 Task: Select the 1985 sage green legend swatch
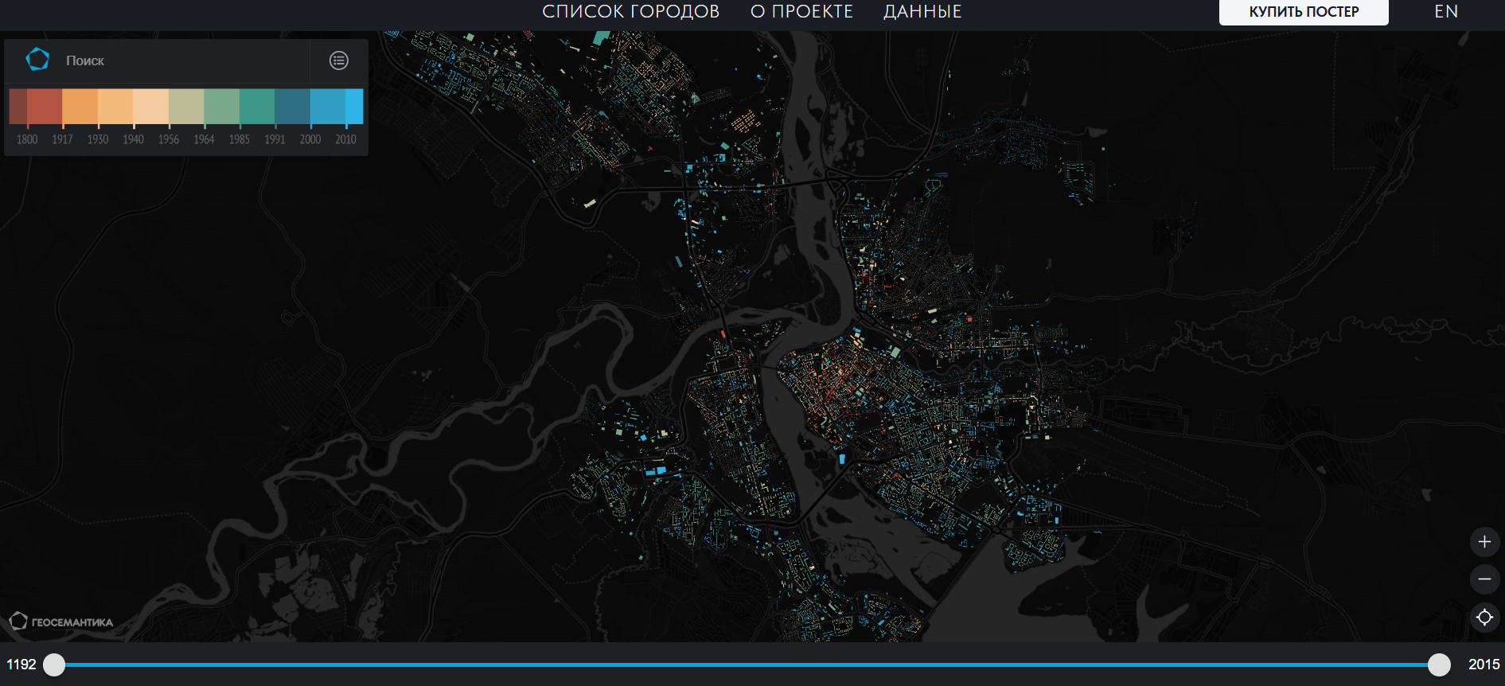click(x=222, y=107)
